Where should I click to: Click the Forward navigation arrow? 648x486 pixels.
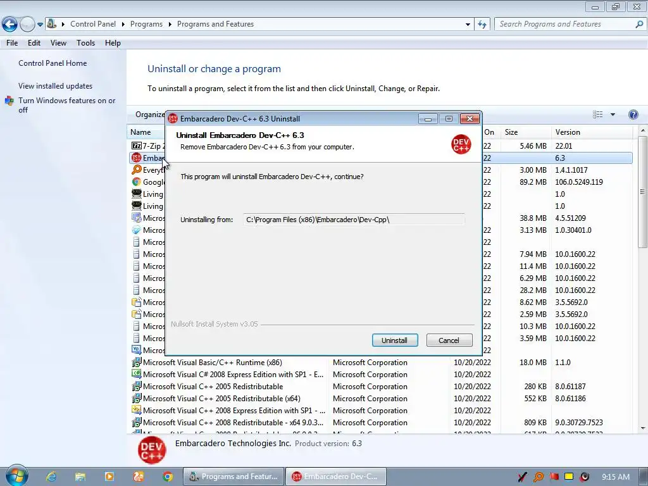click(x=27, y=25)
